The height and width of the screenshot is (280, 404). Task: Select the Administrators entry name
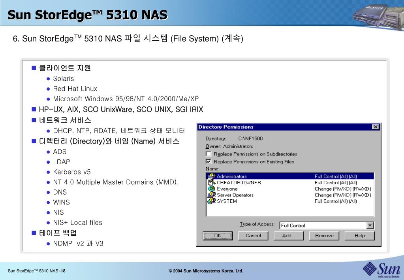tap(232, 176)
